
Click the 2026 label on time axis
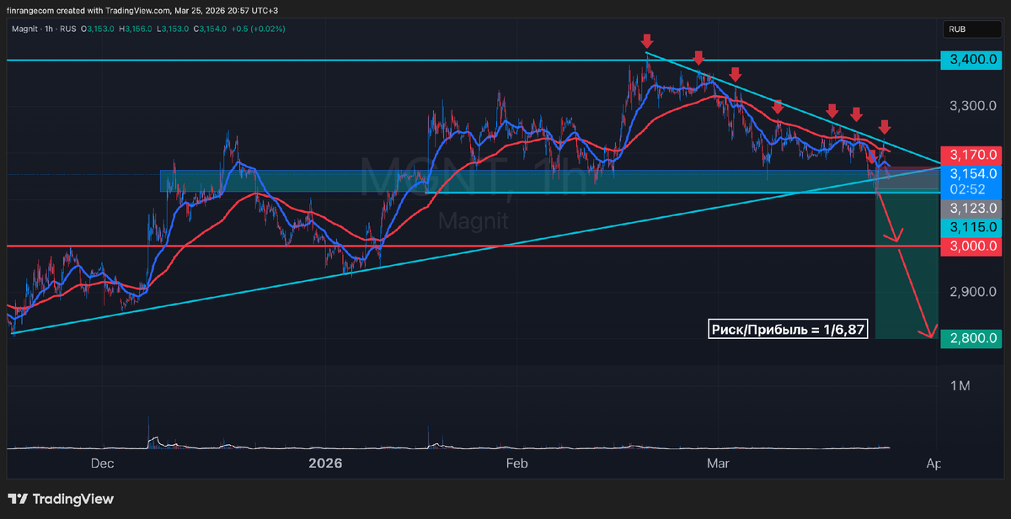click(326, 463)
